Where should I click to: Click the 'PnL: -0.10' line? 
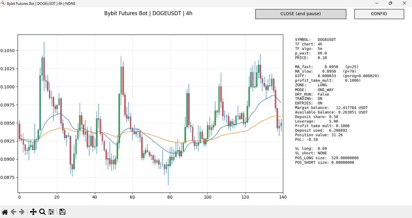pos(306,140)
